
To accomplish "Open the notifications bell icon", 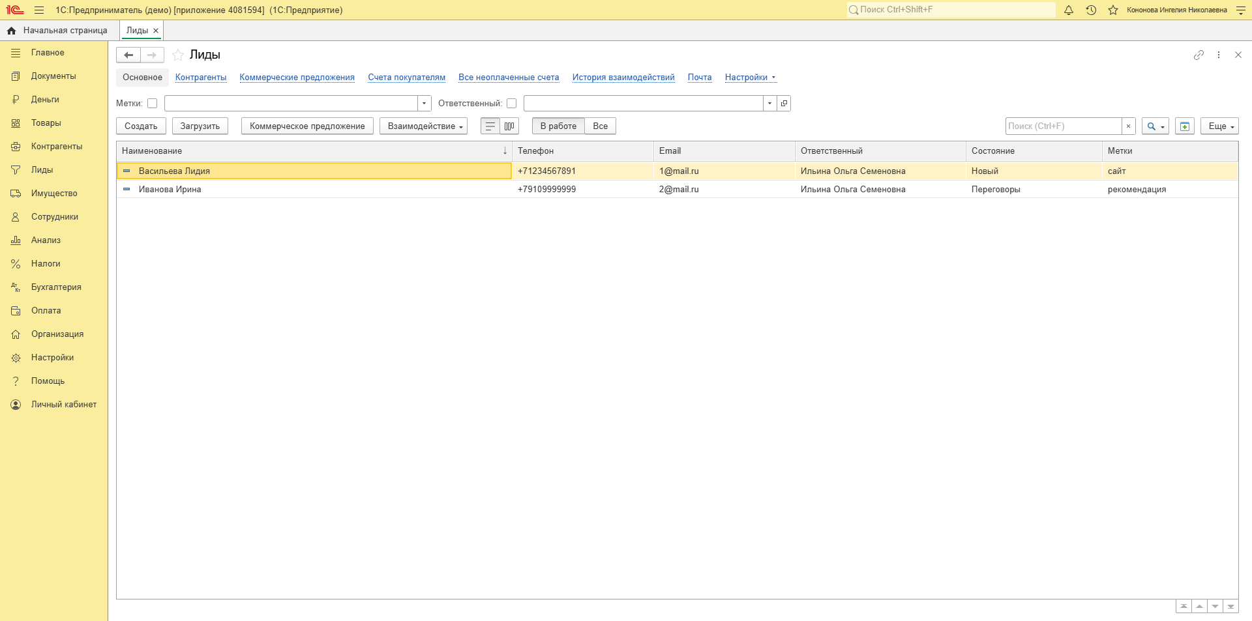I will (x=1069, y=10).
